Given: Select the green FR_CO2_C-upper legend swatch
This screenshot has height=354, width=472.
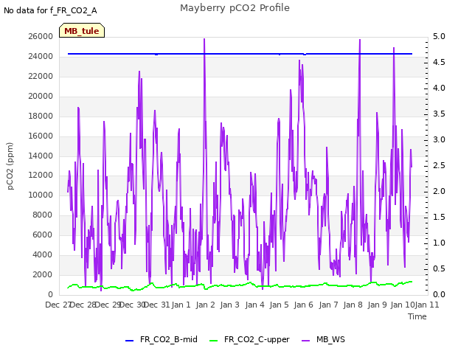Looking at the screenshot, I should tap(213, 341).
